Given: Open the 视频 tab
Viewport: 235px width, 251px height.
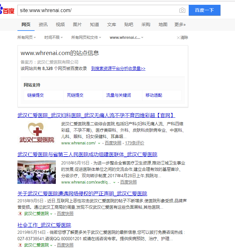Looking at the screenshot, I should pyautogui.click(x=60, y=24).
